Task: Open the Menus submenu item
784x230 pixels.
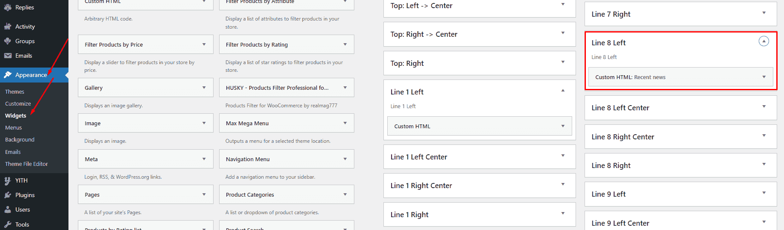Action: point(13,127)
